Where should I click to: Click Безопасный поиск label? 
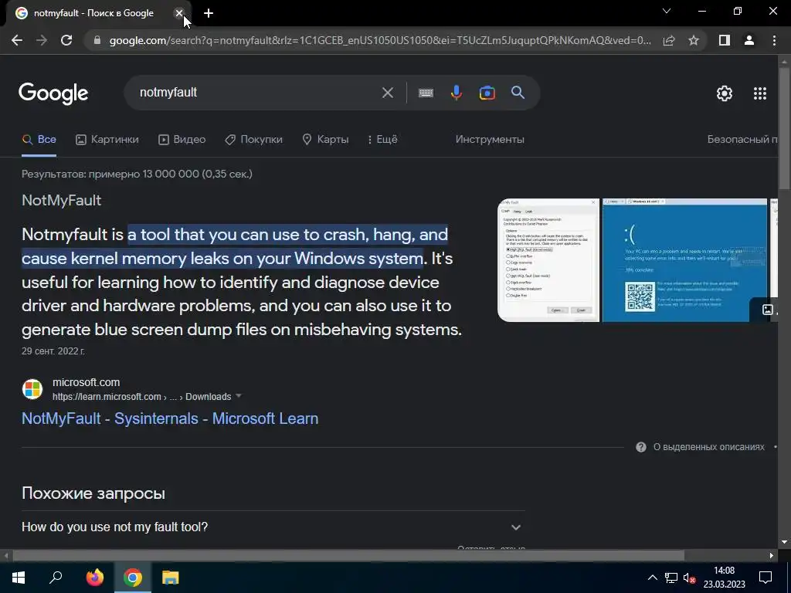tap(742, 140)
